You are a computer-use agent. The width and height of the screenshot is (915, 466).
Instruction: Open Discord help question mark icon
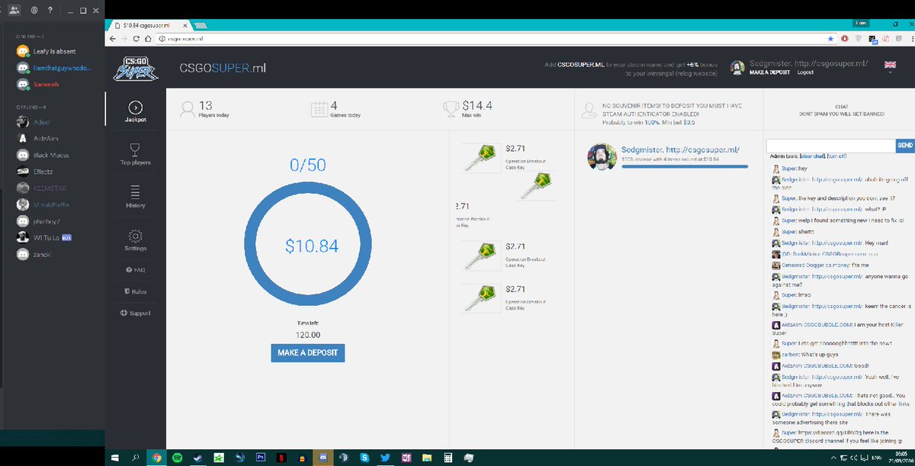click(50, 11)
